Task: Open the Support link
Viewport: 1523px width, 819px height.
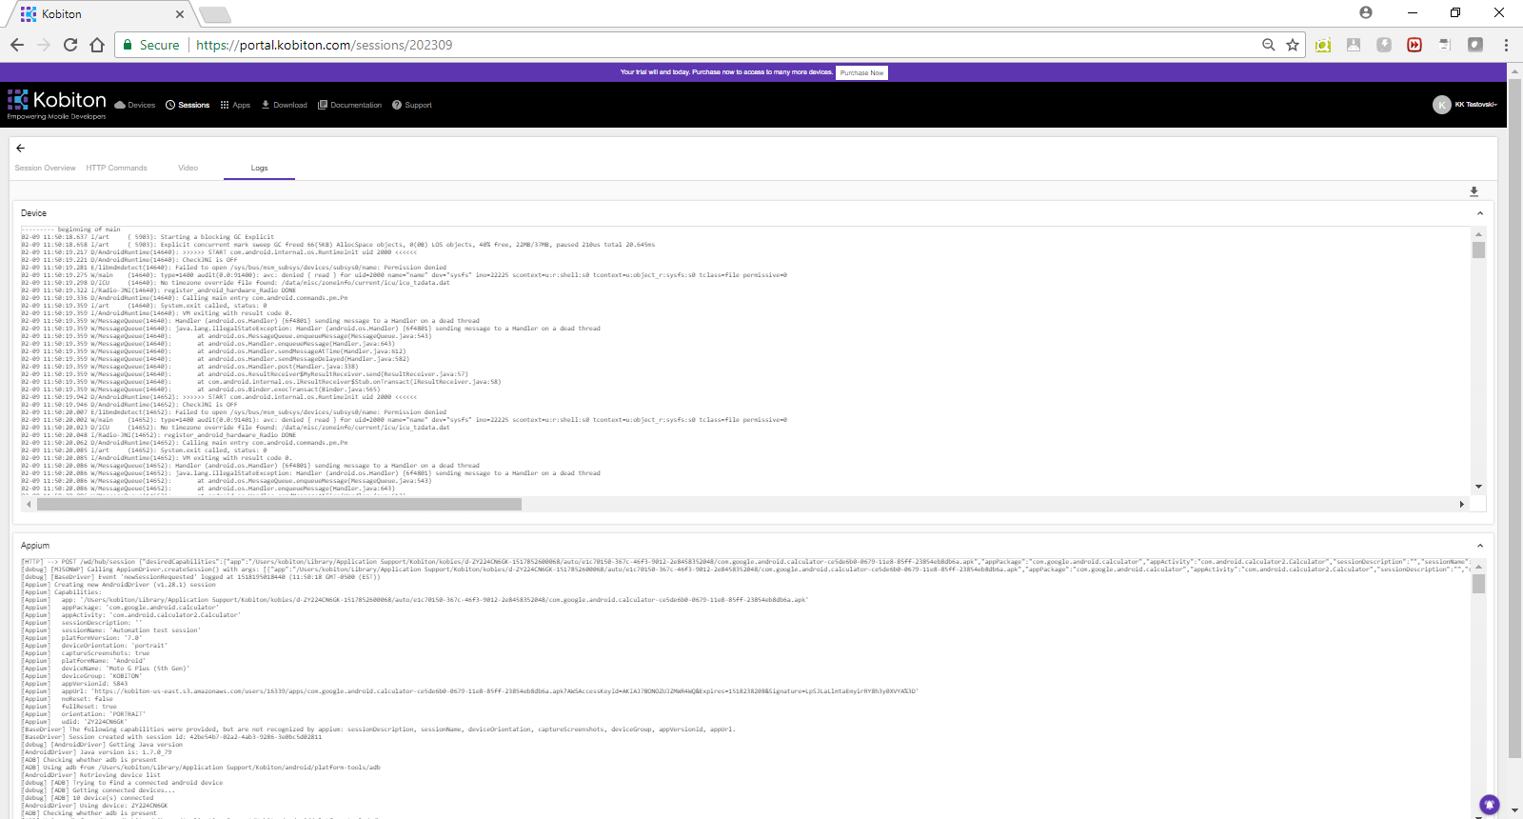Action: pyautogui.click(x=412, y=105)
